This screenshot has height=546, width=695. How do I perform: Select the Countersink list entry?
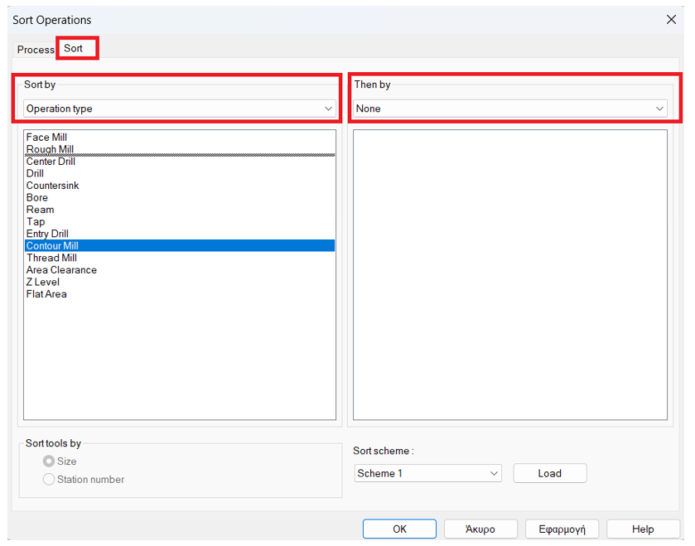(52, 186)
